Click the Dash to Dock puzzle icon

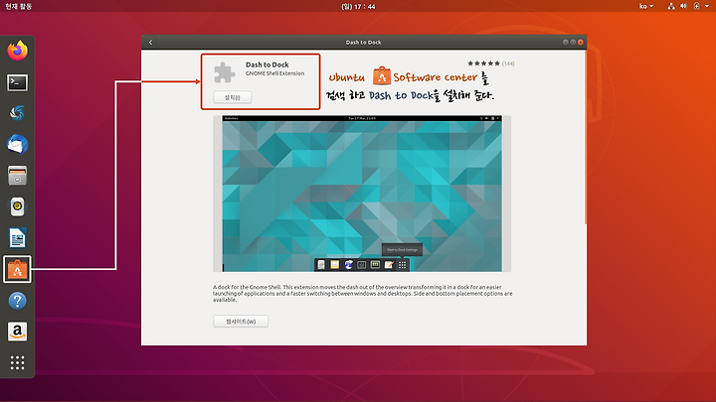pyautogui.click(x=224, y=72)
